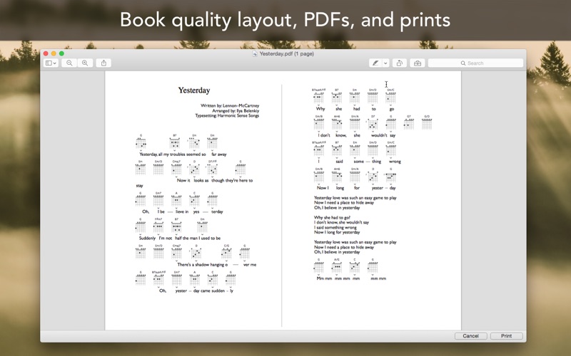The width and height of the screenshot is (571, 356).
Task: Show the Markup Toolbar toolbox icon
Action: [418, 63]
